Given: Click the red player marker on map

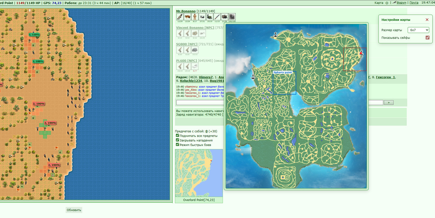Looking at the screenshot, I should tap(361, 53).
